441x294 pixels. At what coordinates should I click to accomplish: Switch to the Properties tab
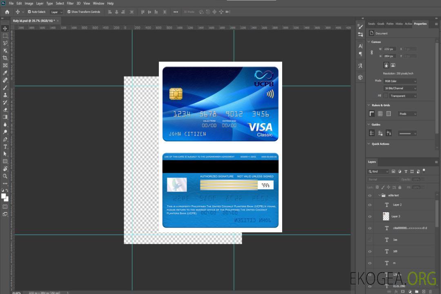tap(420, 24)
